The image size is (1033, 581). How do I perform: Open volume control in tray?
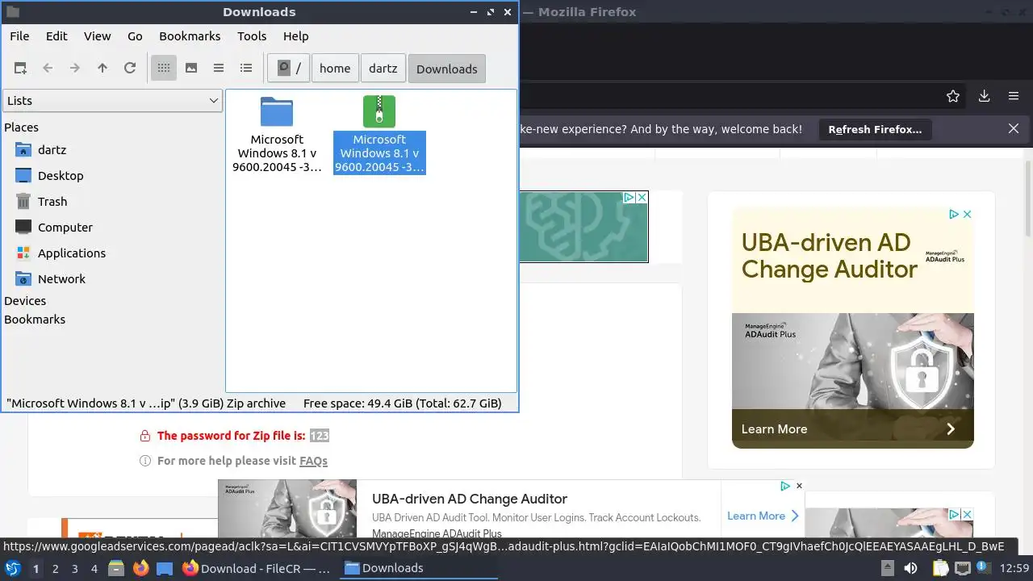click(x=911, y=569)
